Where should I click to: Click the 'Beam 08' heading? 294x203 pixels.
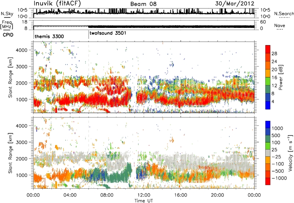tap(143, 4)
